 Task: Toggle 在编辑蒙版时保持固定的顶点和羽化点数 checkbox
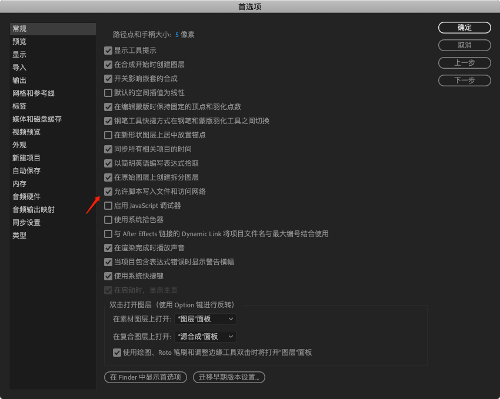coord(108,107)
